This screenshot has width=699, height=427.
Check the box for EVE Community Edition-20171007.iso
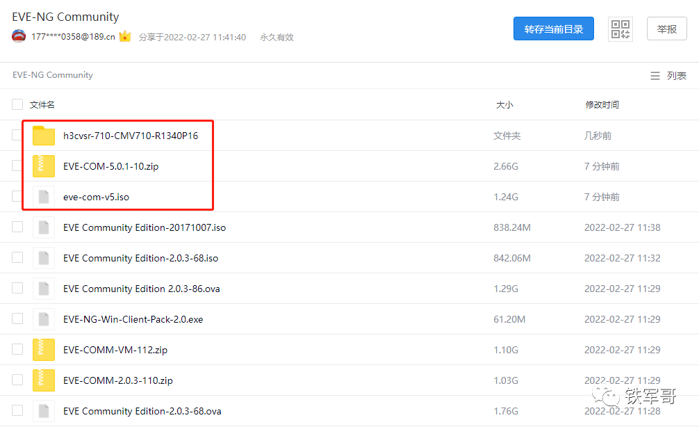click(17, 227)
